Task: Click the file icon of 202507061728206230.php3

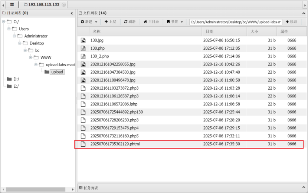Action: click(x=83, y=120)
